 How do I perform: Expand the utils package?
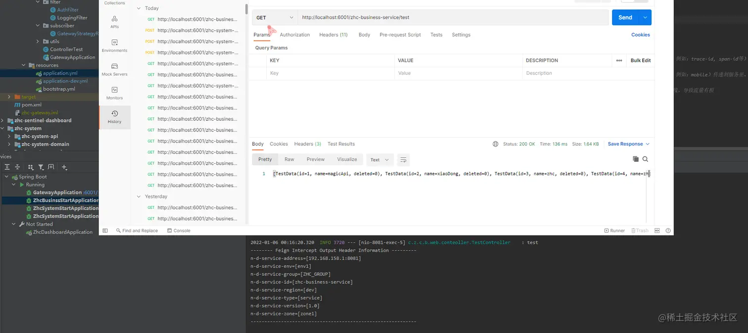pos(38,42)
